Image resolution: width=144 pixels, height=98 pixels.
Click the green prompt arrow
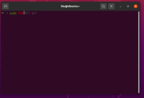pos(3,13)
